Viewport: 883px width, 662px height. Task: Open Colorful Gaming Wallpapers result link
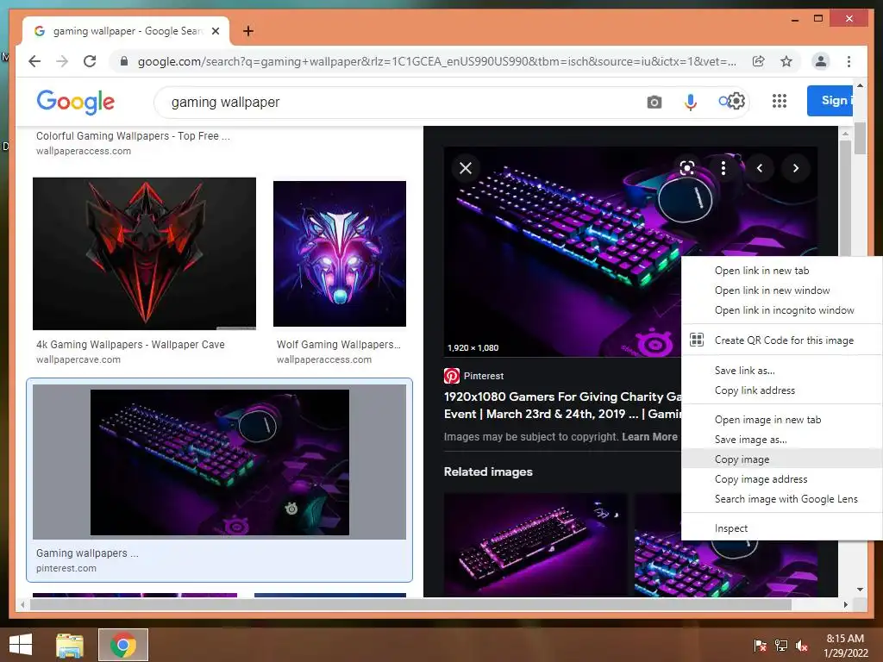pyautogui.click(x=133, y=135)
